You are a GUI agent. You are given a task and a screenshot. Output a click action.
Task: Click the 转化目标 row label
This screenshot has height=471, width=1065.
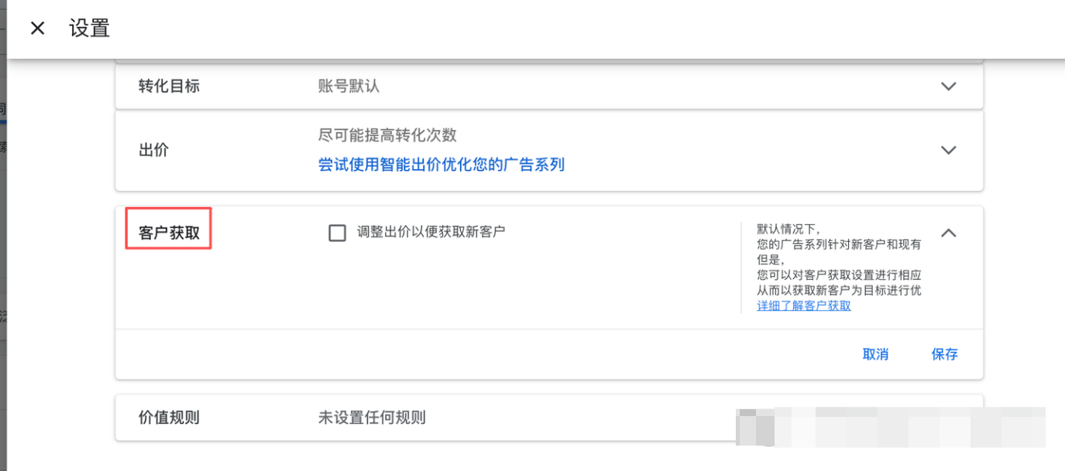(167, 87)
